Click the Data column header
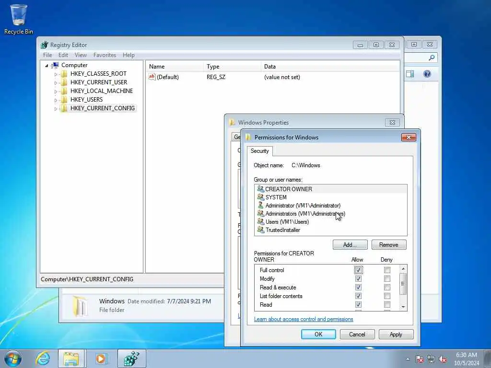Viewport: 491px width, 368px height. click(x=330, y=66)
